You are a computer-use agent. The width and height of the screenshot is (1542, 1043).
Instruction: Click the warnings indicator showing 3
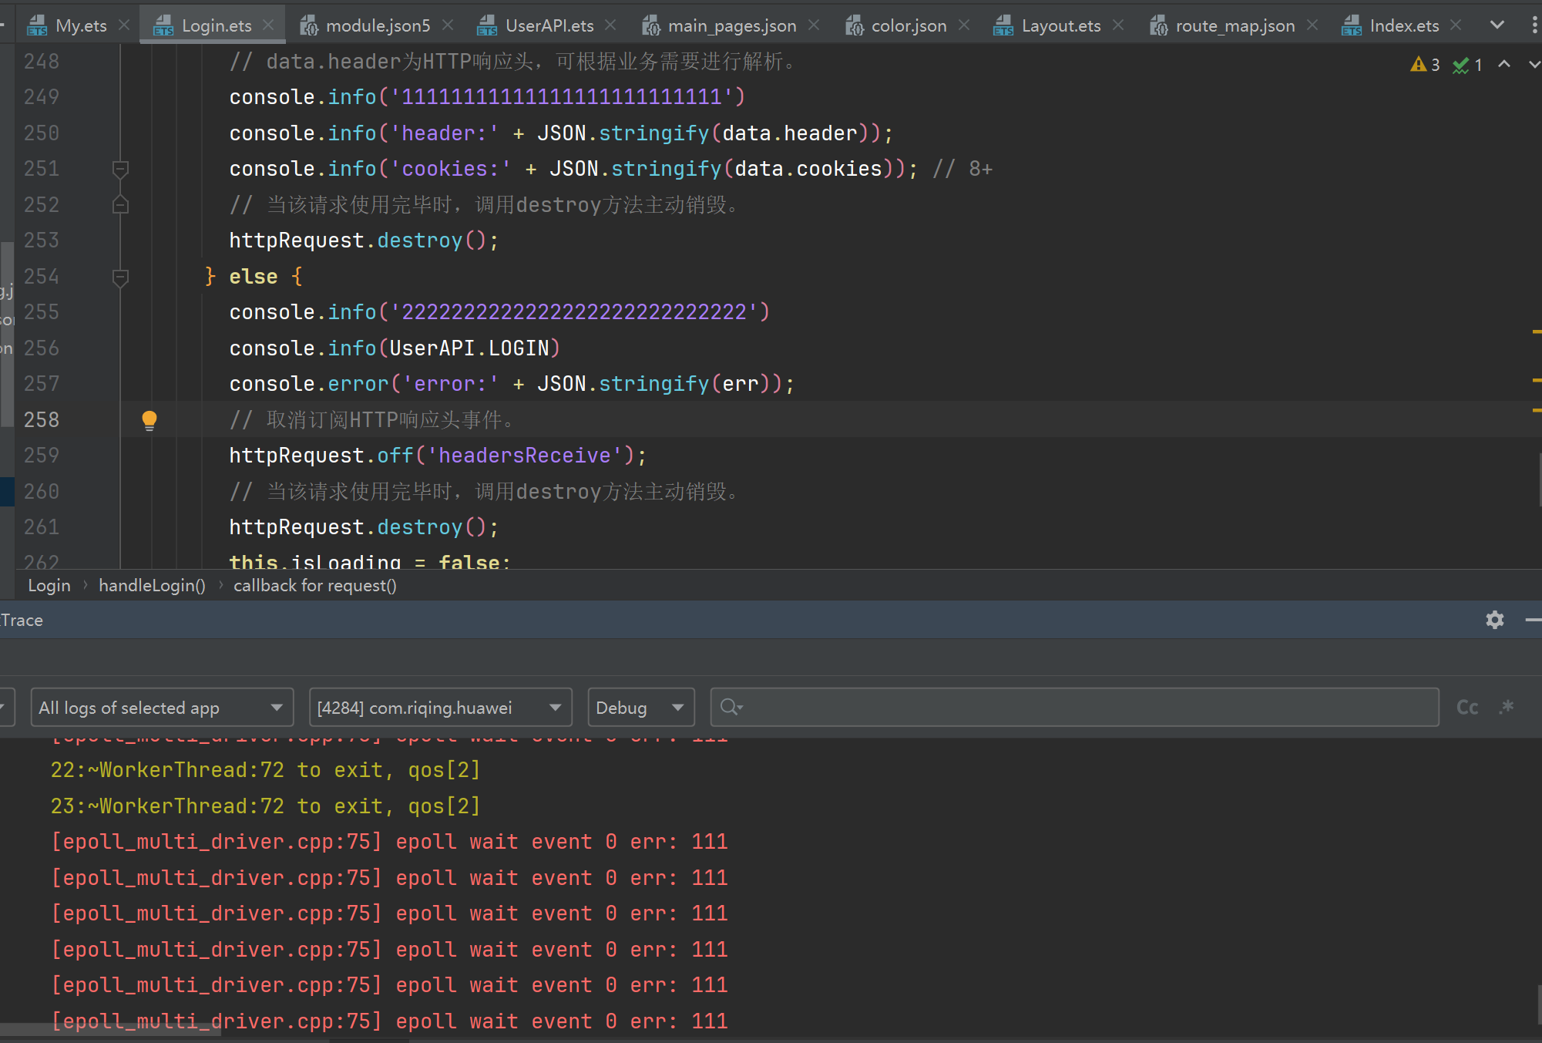click(x=1425, y=65)
